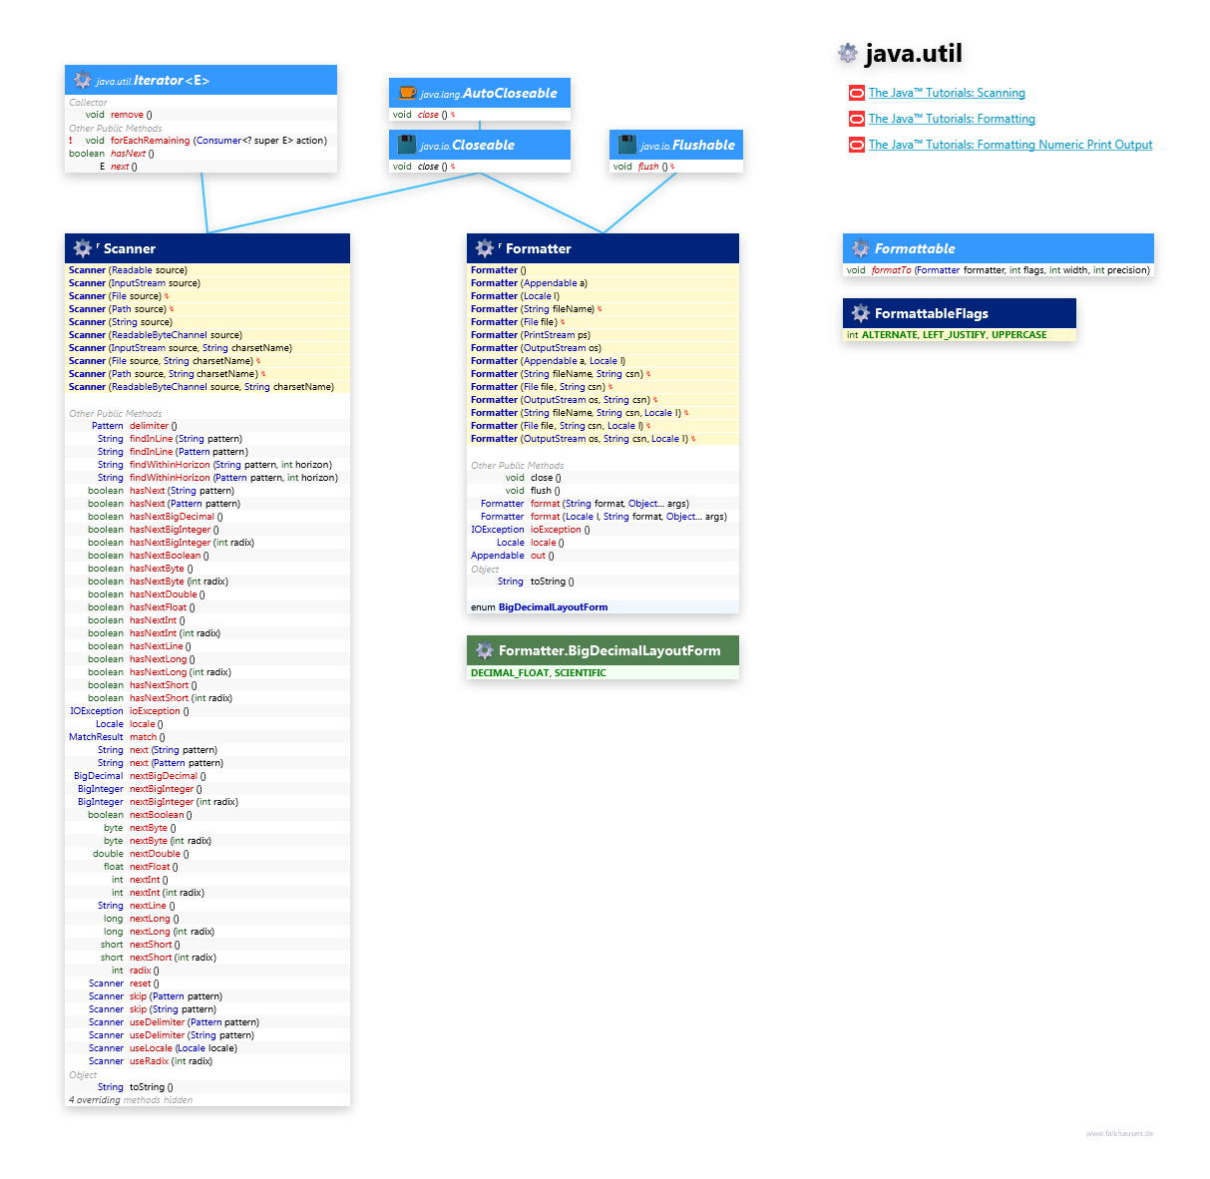This screenshot has height=1179, width=1210.
Task: Click Scanner nextBigInteger (int radix) method
Action: tap(184, 802)
